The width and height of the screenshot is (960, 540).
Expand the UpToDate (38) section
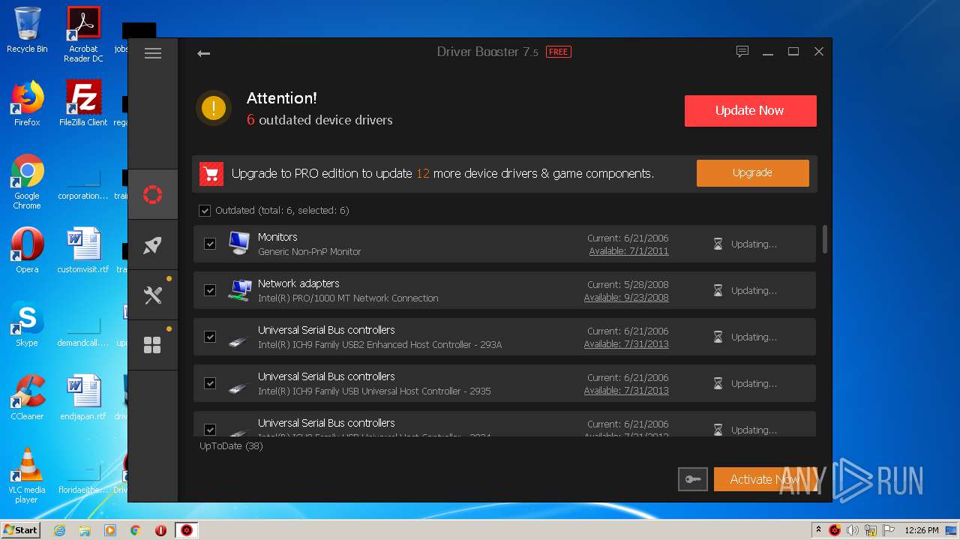point(231,446)
